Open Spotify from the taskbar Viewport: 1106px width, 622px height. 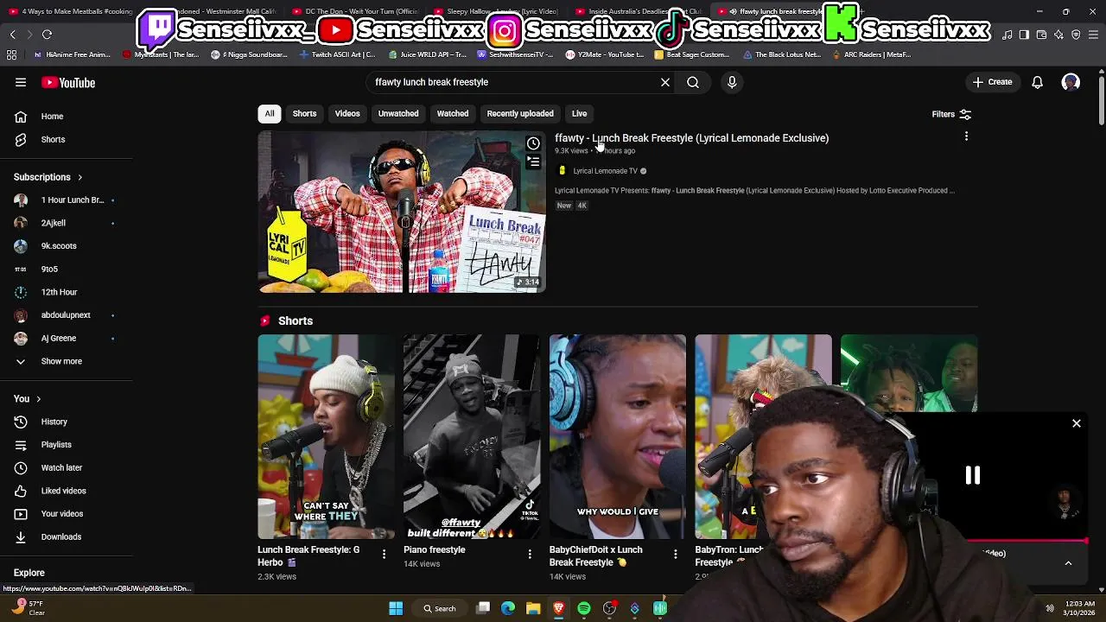(584, 608)
